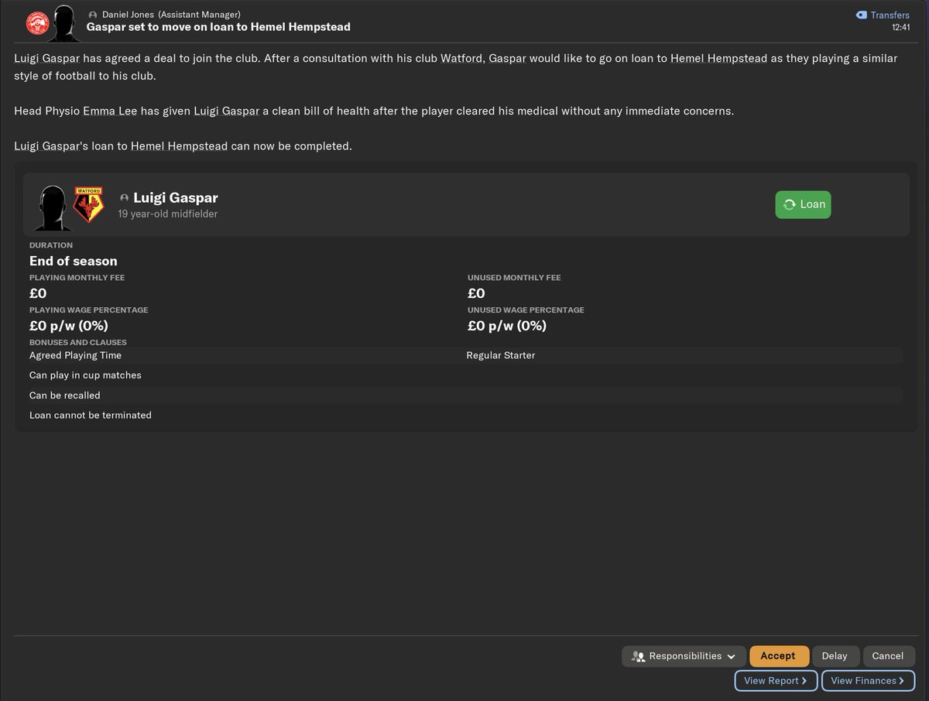Accept the loan deal

779,656
